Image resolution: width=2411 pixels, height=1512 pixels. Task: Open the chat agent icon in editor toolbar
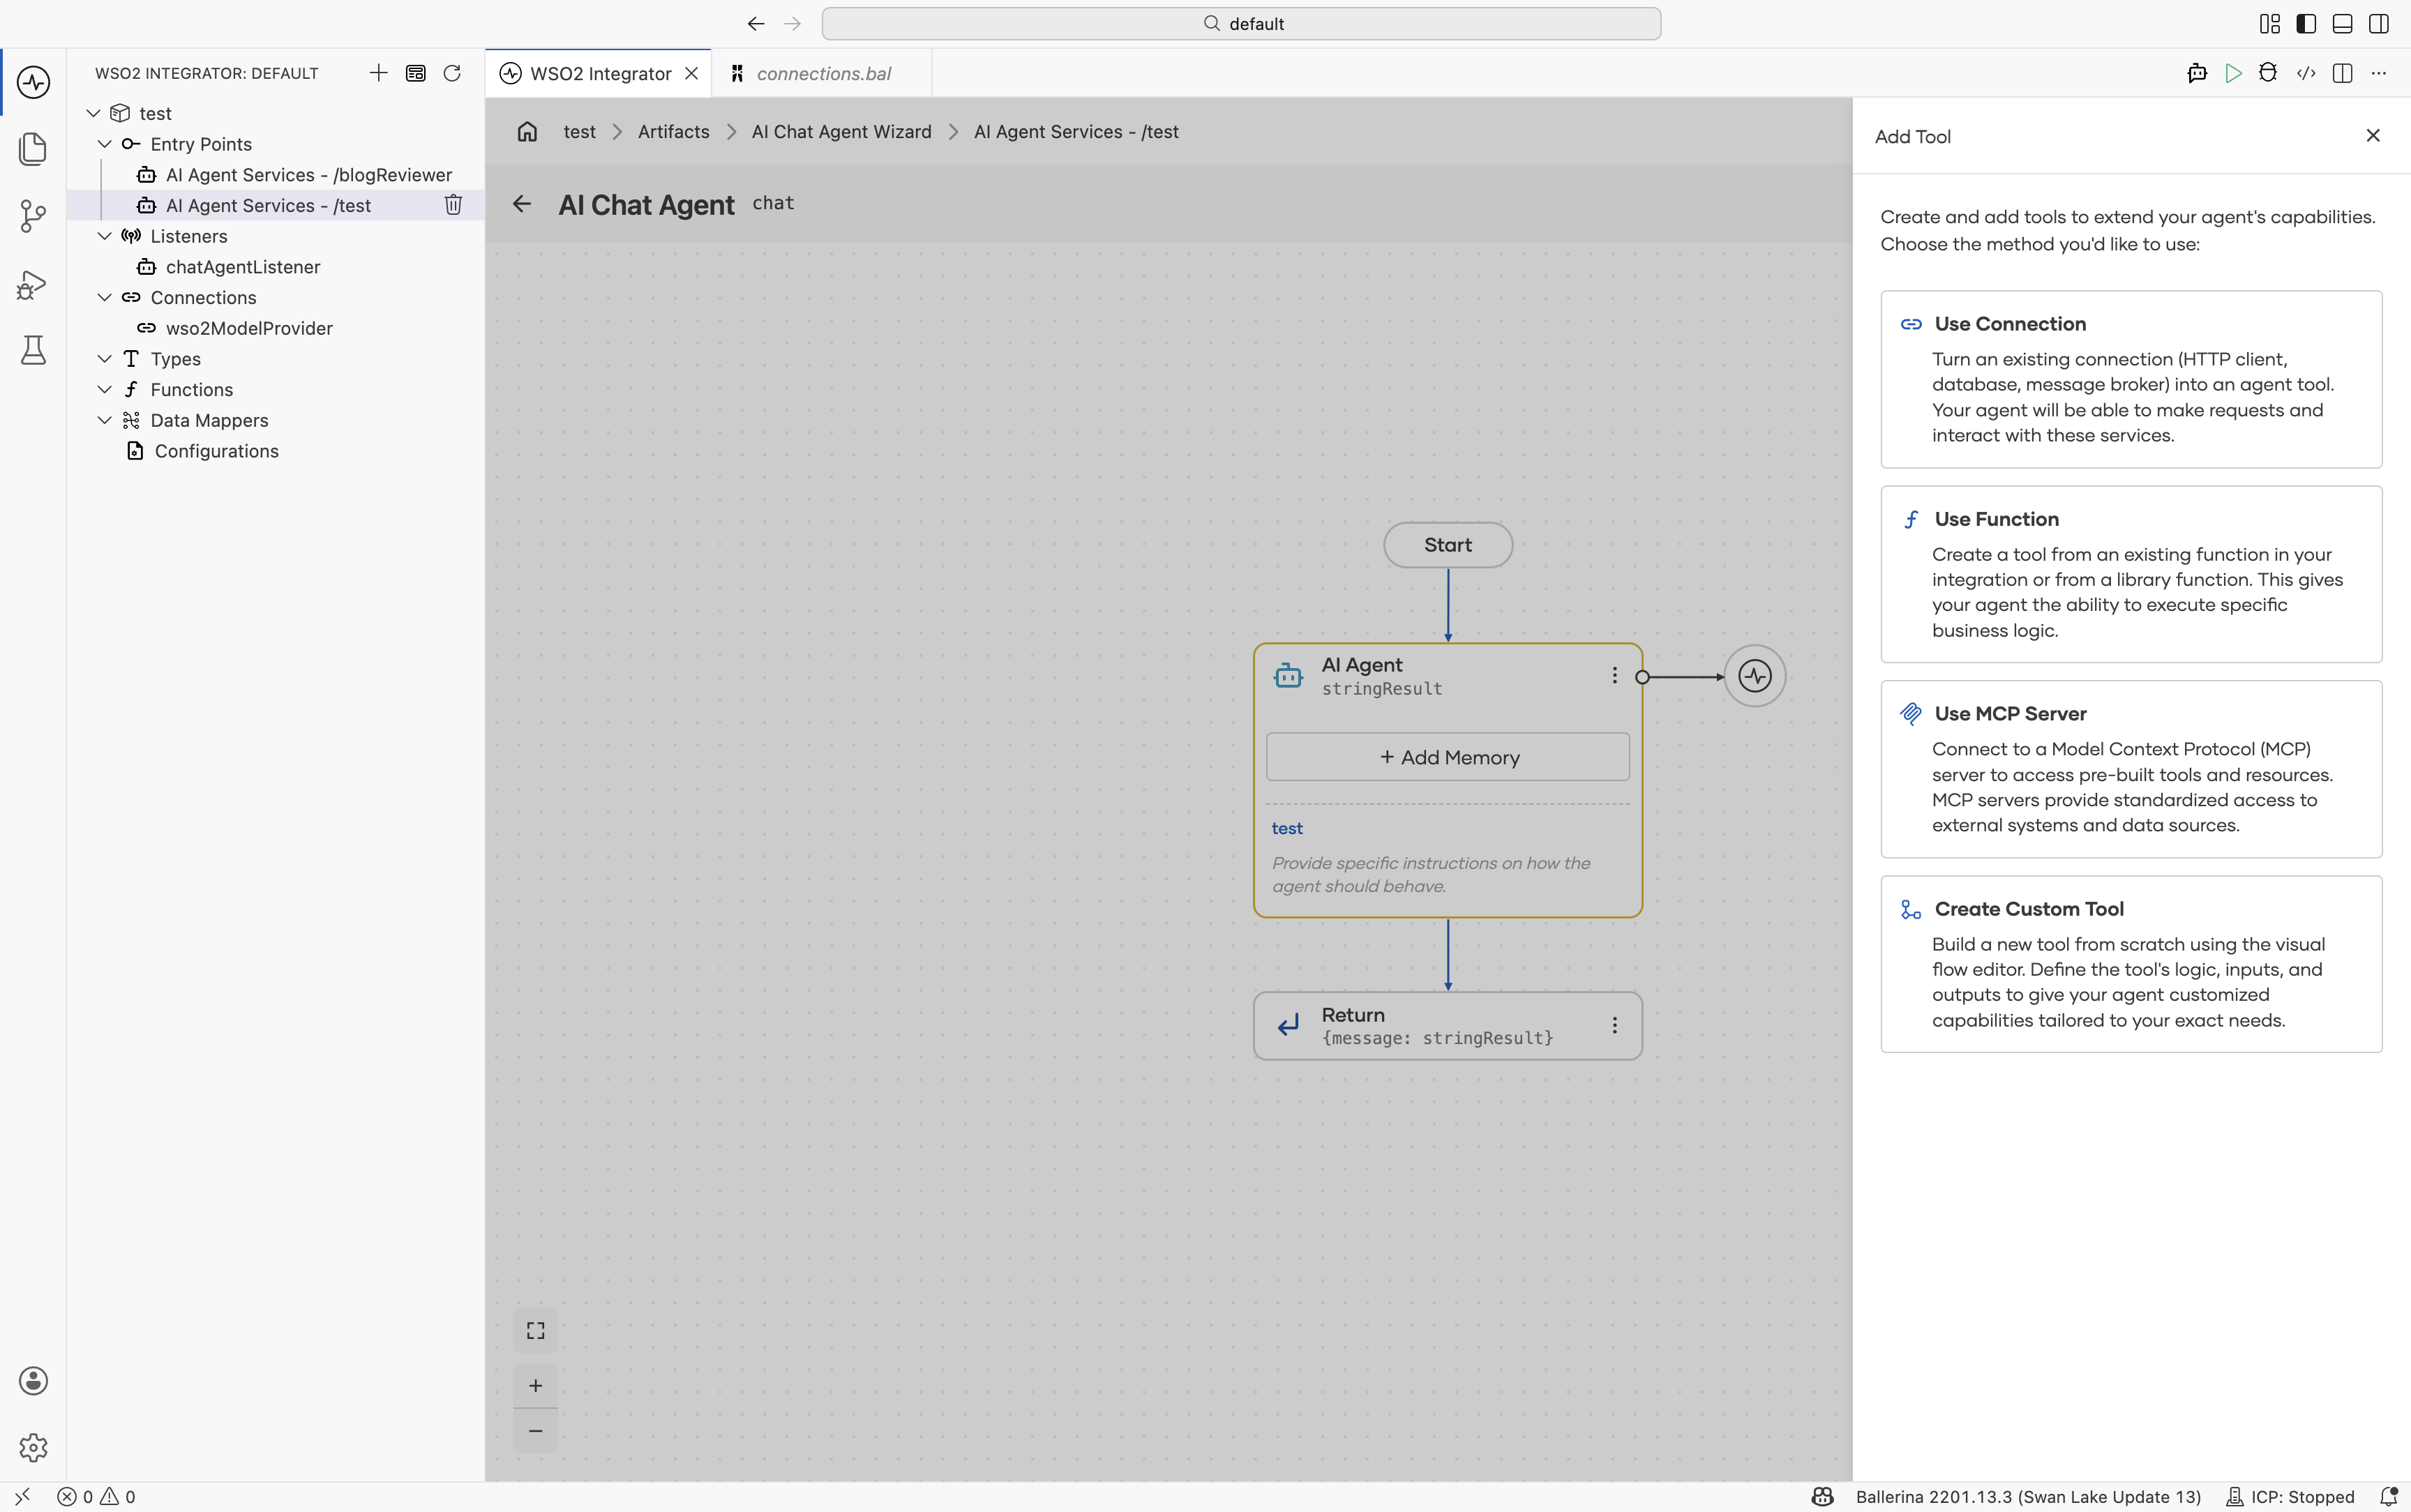2197,73
